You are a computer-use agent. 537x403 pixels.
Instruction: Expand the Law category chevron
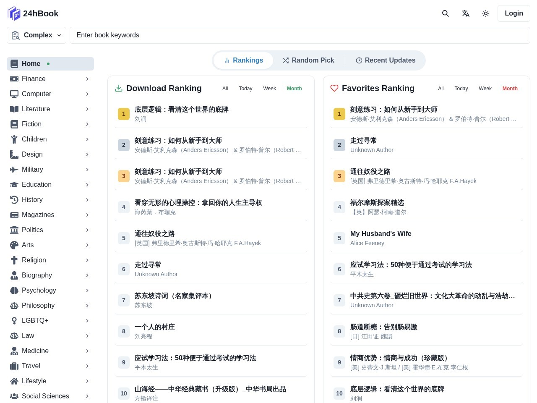tap(87, 336)
